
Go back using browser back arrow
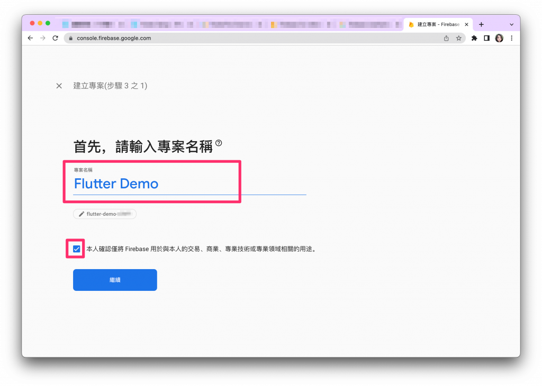coord(30,38)
